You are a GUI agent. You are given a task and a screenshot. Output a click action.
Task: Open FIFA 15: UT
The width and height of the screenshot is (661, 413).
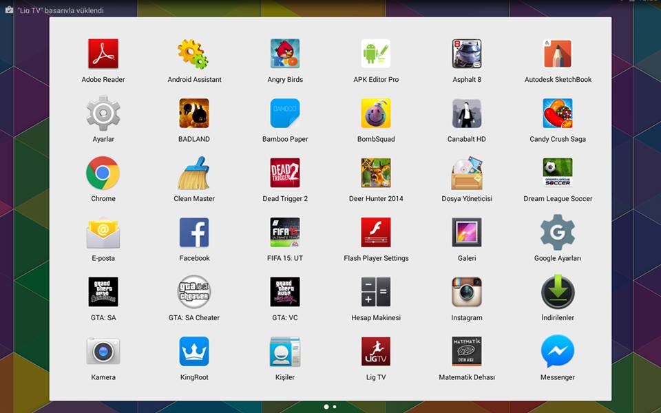click(x=285, y=233)
